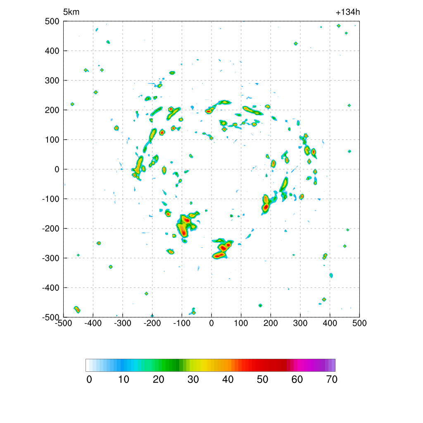
Task: Select y-axis tick label 300
Action: 52,81
